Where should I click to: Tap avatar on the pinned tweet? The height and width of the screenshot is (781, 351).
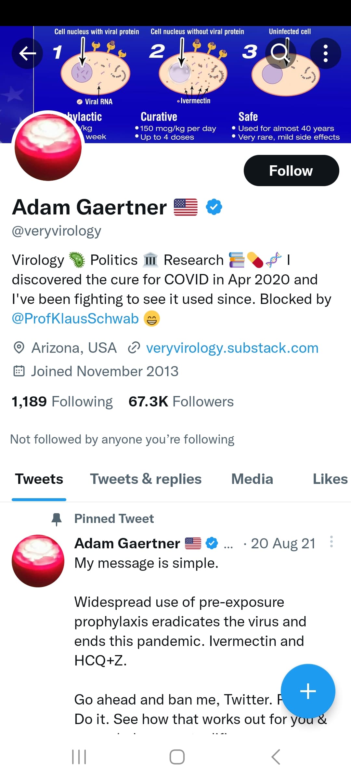tap(38, 561)
